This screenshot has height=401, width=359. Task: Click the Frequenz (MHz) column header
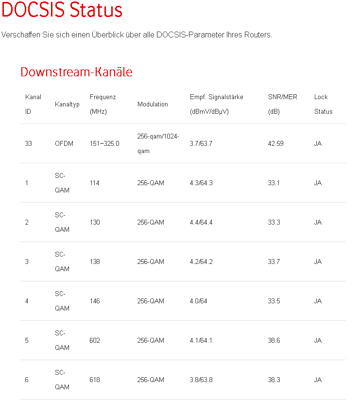(103, 104)
